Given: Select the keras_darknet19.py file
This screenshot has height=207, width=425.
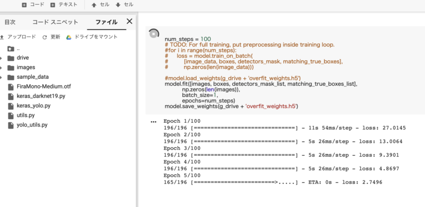Looking at the screenshot, I should click(x=41, y=96).
